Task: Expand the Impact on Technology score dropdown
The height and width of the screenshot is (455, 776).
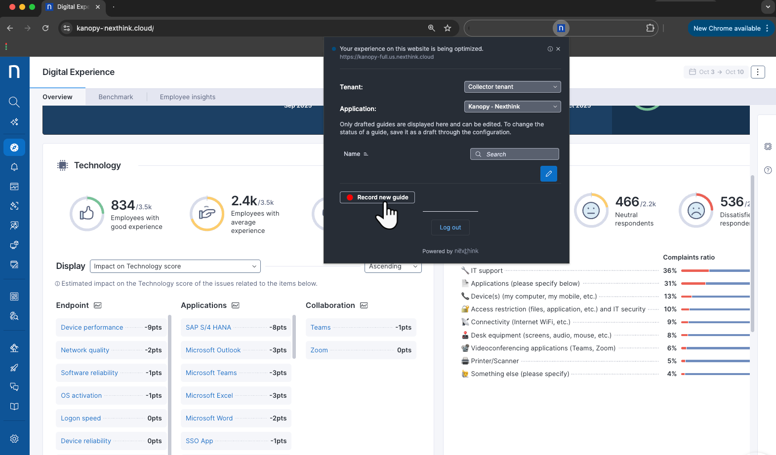Action: 175,266
